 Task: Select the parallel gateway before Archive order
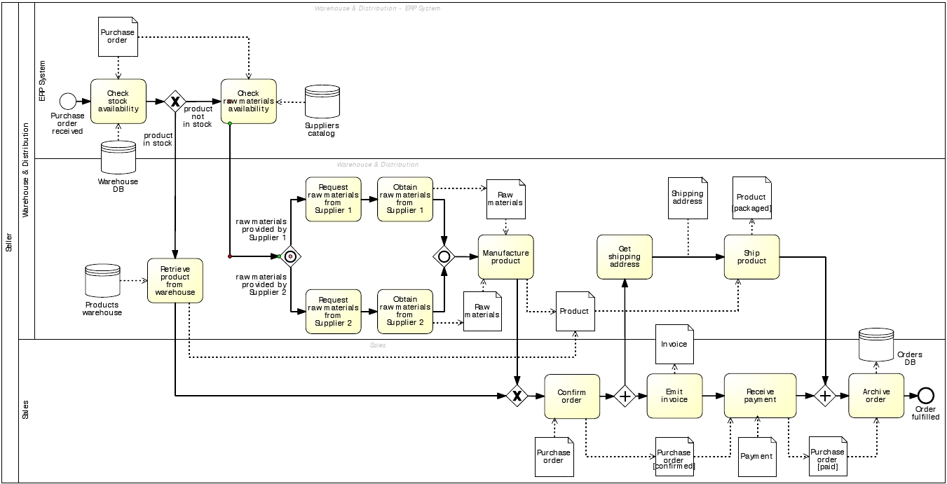[825, 396]
